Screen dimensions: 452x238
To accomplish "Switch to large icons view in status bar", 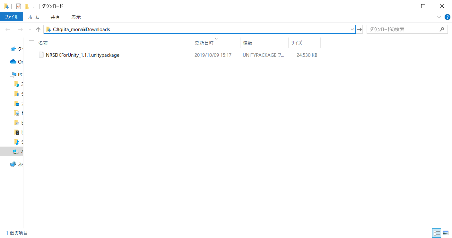I will pyautogui.click(x=445, y=233).
